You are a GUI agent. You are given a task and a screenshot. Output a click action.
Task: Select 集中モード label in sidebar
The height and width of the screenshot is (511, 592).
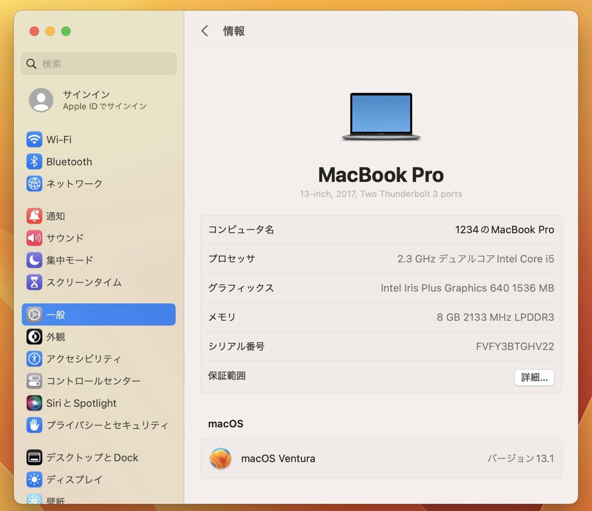click(x=70, y=260)
